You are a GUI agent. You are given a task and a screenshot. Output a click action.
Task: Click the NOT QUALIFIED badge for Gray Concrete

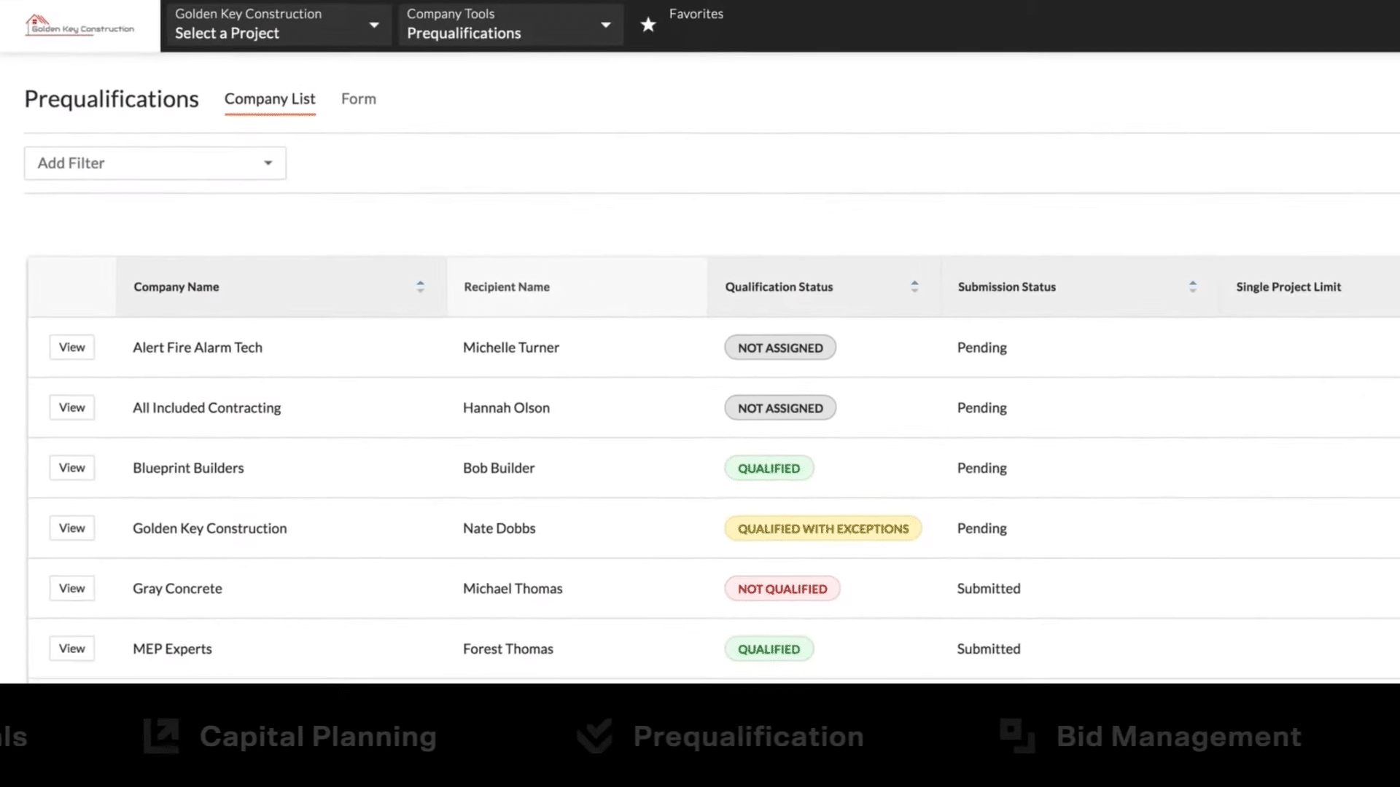click(782, 588)
